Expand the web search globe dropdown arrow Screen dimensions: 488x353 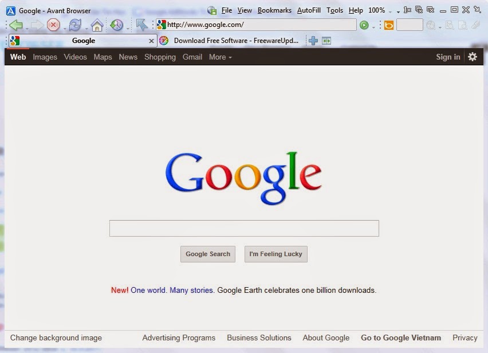[440, 28]
